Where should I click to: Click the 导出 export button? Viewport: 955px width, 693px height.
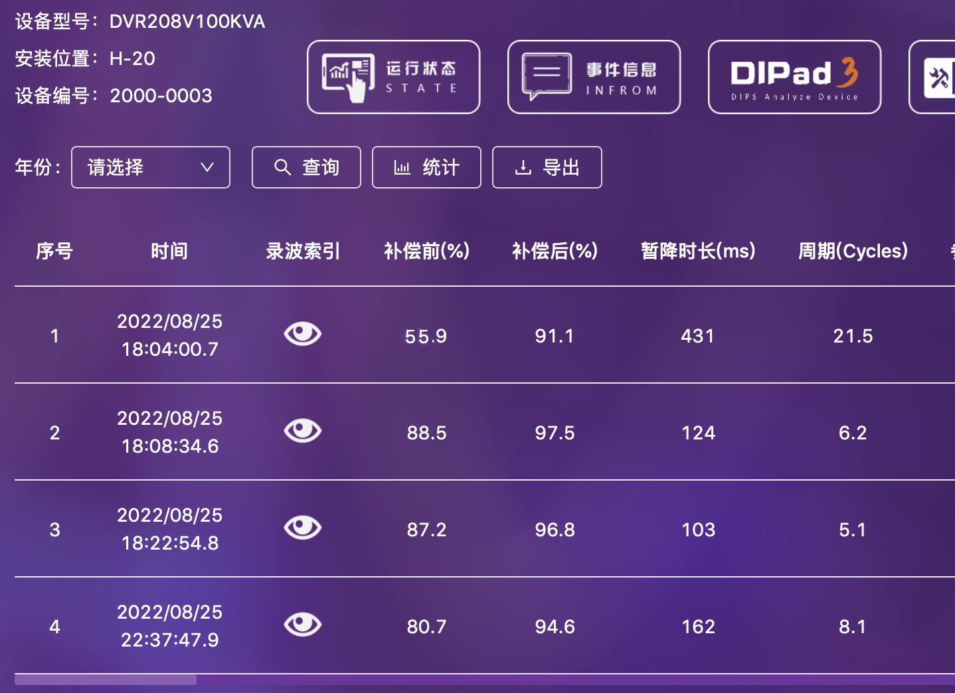tap(547, 167)
